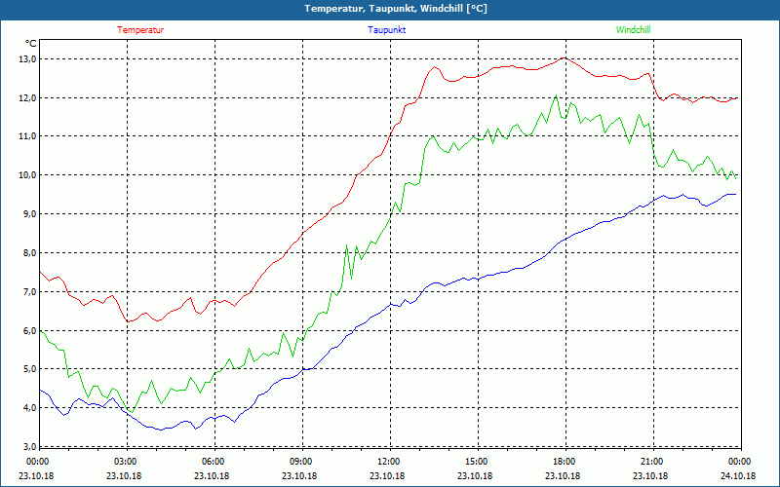Click the 11,0 y-axis value

pyautogui.click(x=28, y=136)
